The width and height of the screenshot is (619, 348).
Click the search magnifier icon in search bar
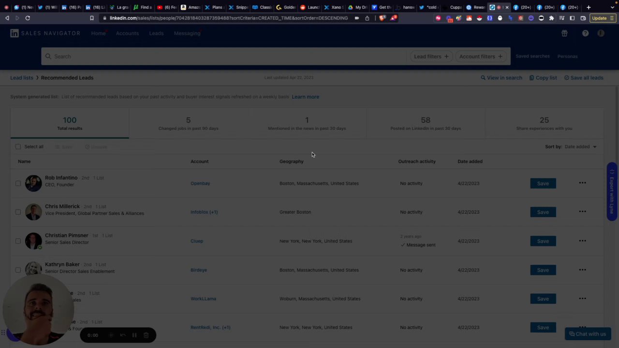coord(48,57)
